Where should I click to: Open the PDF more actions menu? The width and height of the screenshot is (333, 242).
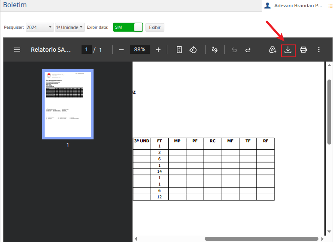coord(319,50)
